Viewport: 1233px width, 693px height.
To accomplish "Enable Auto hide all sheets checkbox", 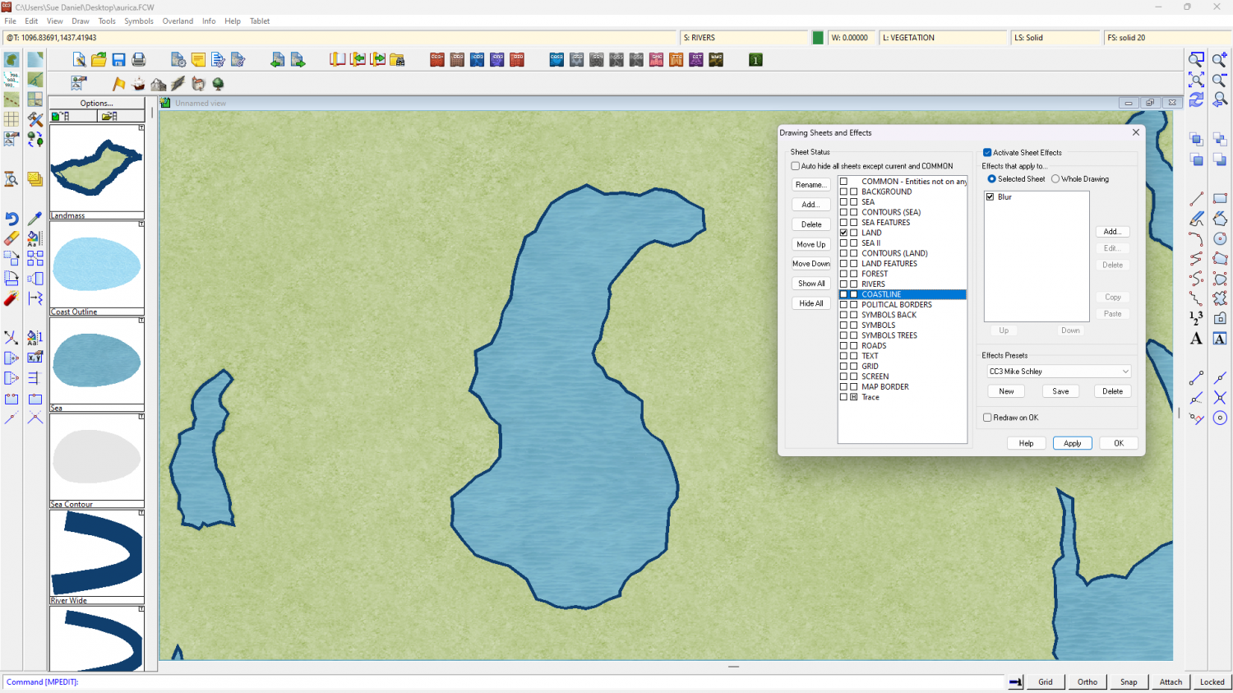I will [x=796, y=166].
